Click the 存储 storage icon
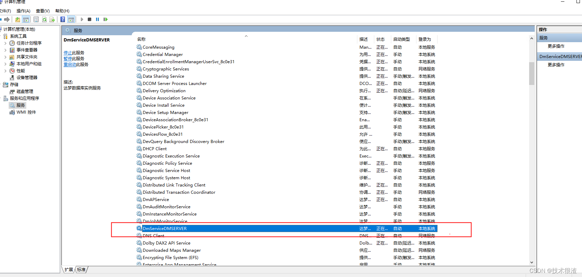The height and width of the screenshot is (277, 582). coord(6,85)
